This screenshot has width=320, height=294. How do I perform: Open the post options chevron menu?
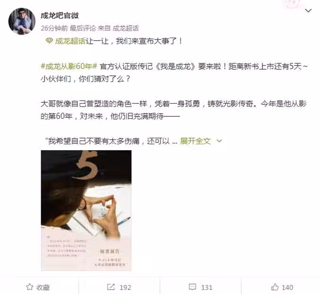click(x=308, y=10)
